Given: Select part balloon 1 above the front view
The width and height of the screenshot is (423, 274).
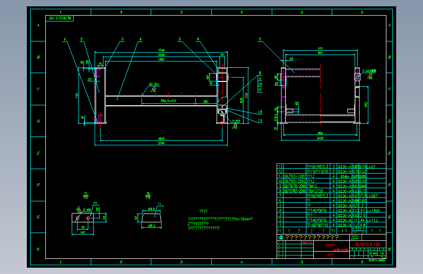Looking at the screenshot, I should (65, 39).
